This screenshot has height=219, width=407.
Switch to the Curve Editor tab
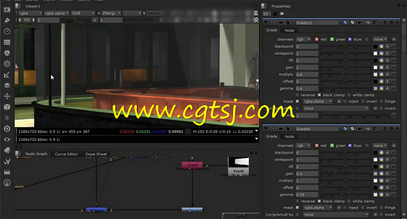(x=66, y=154)
